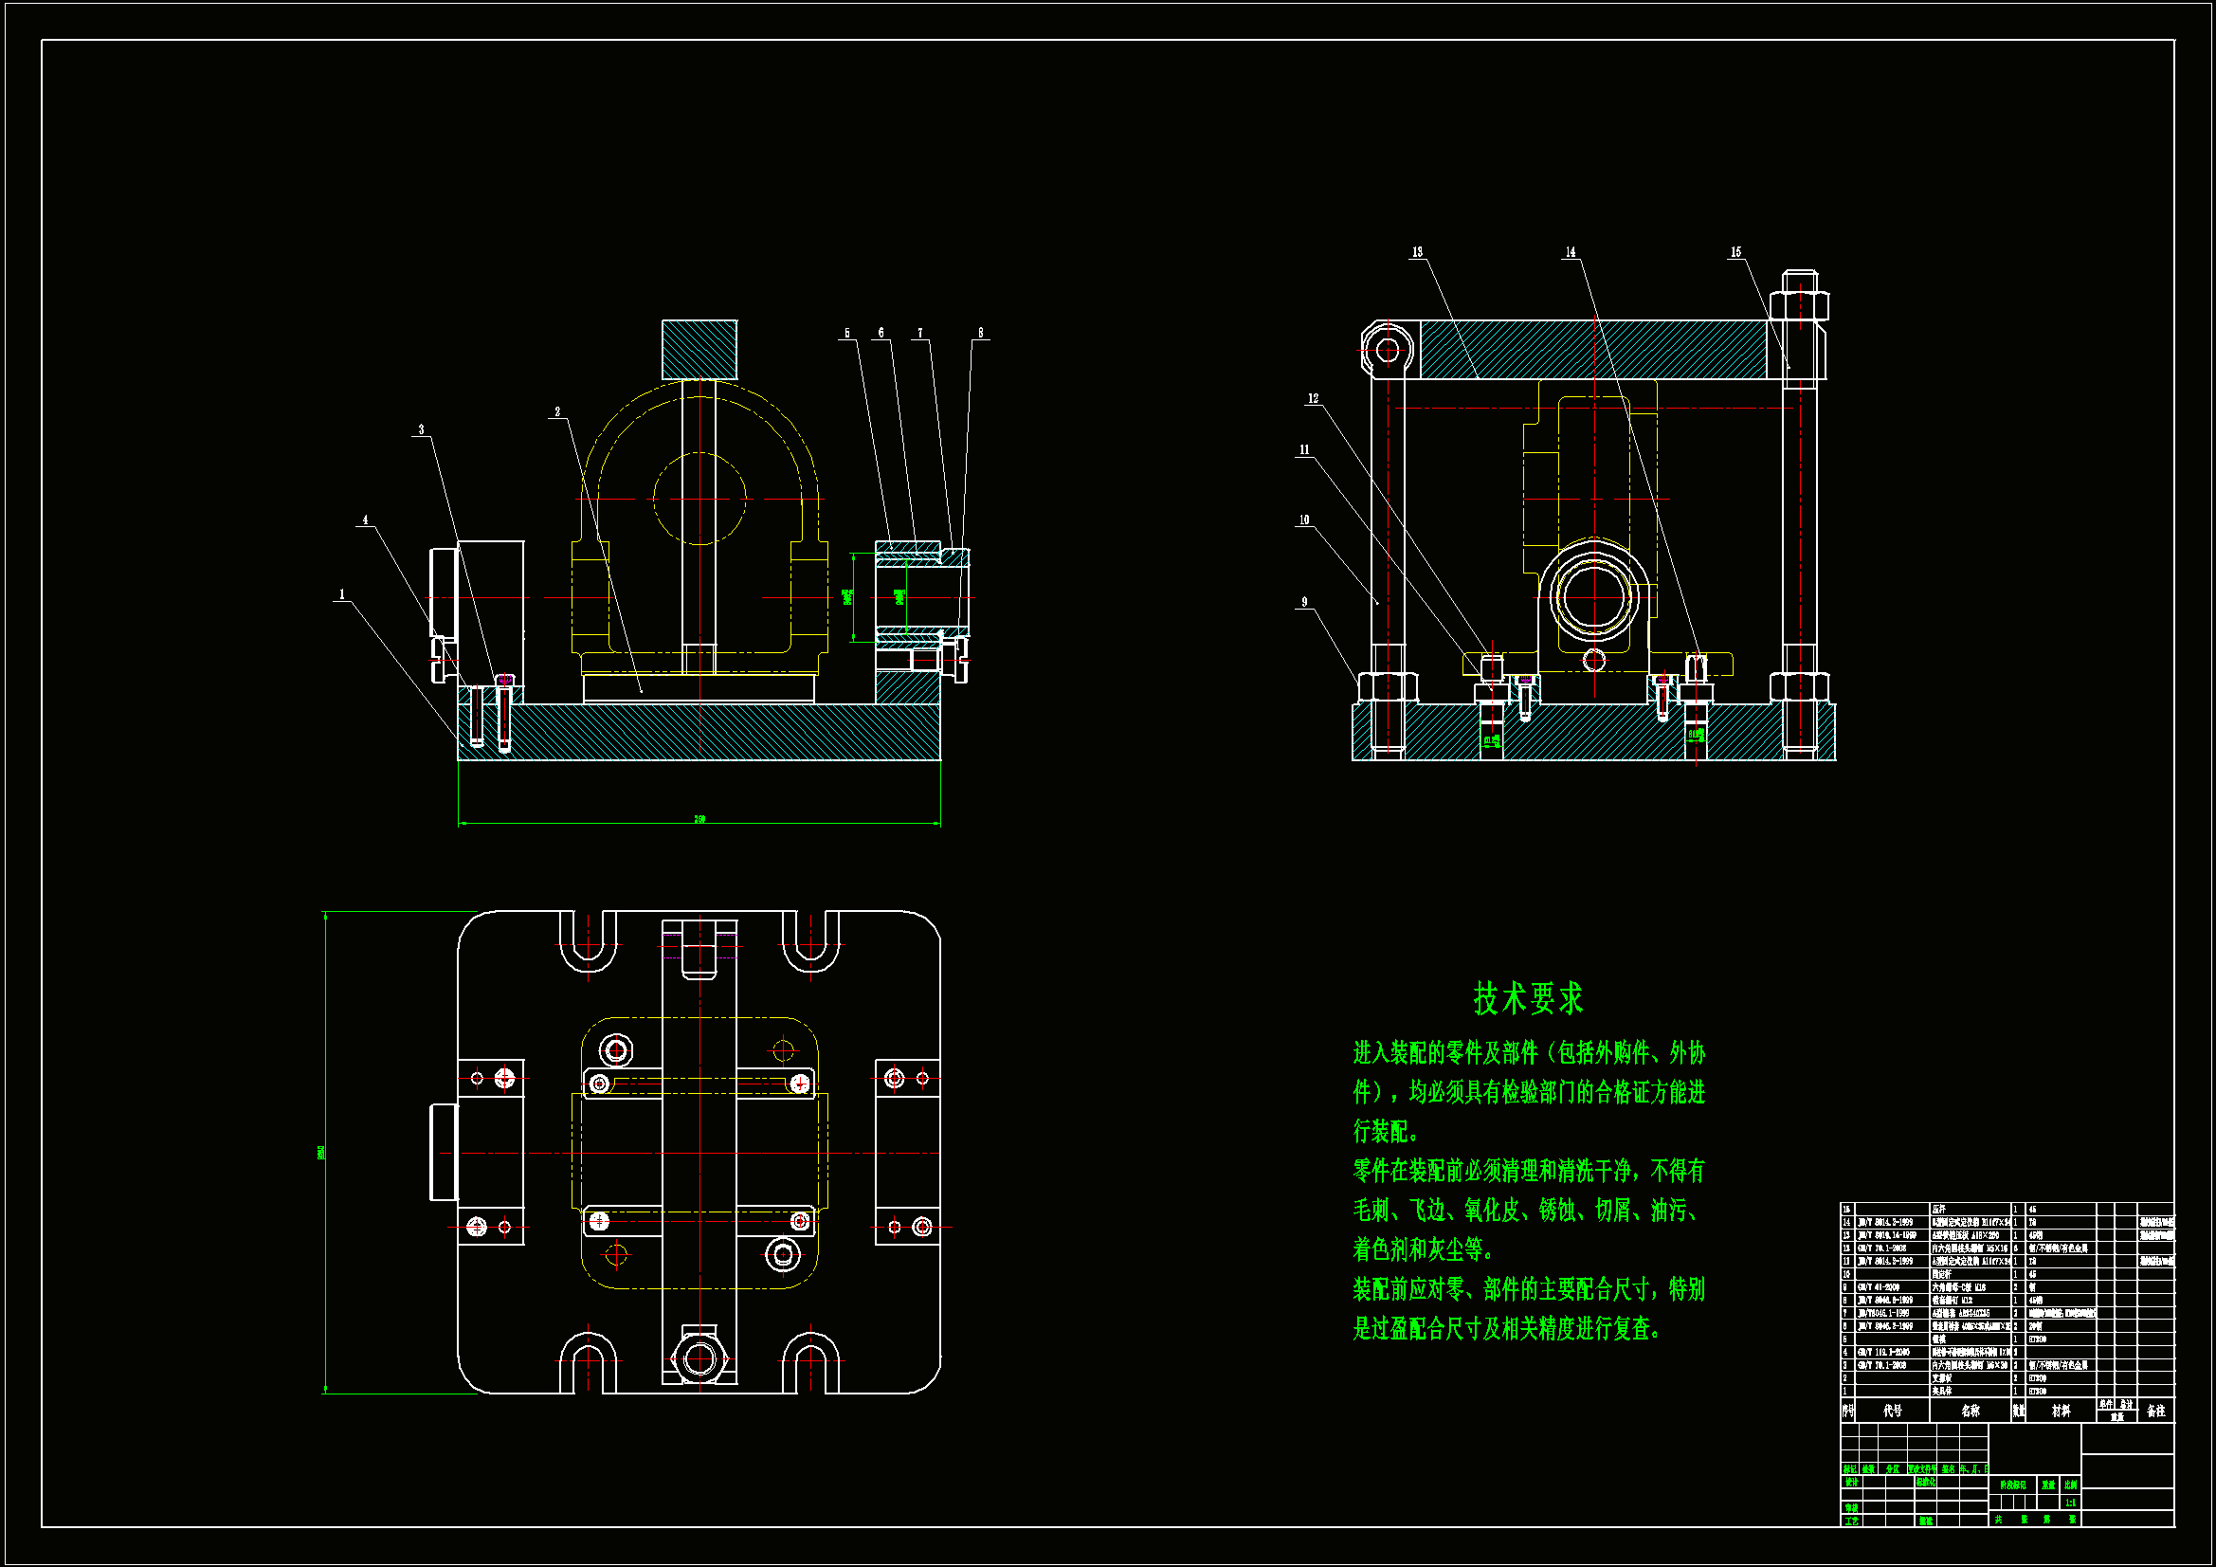Select part callout number 10 on side view
Screen dimensions: 2216x1567
point(1304,520)
